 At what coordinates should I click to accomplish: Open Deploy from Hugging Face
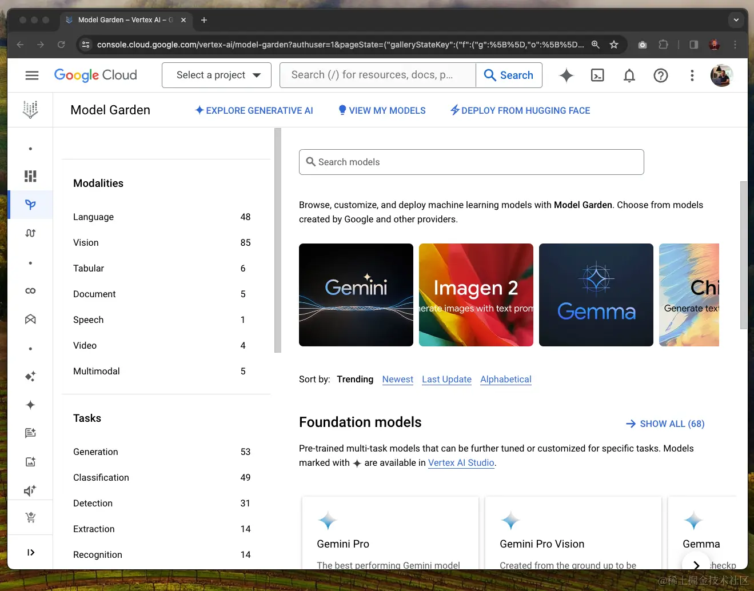[x=520, y=110]
